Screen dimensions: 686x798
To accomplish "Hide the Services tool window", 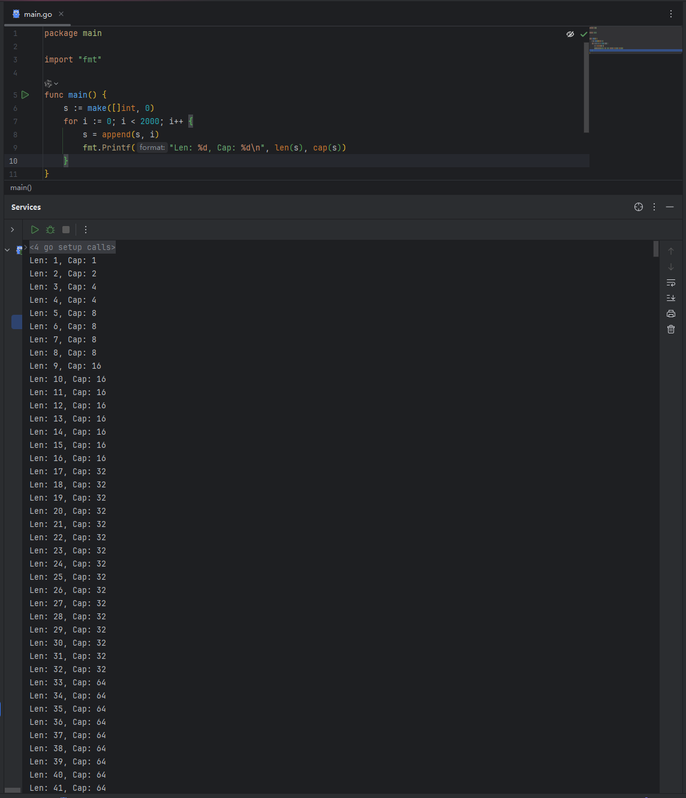I will (670, 207).
